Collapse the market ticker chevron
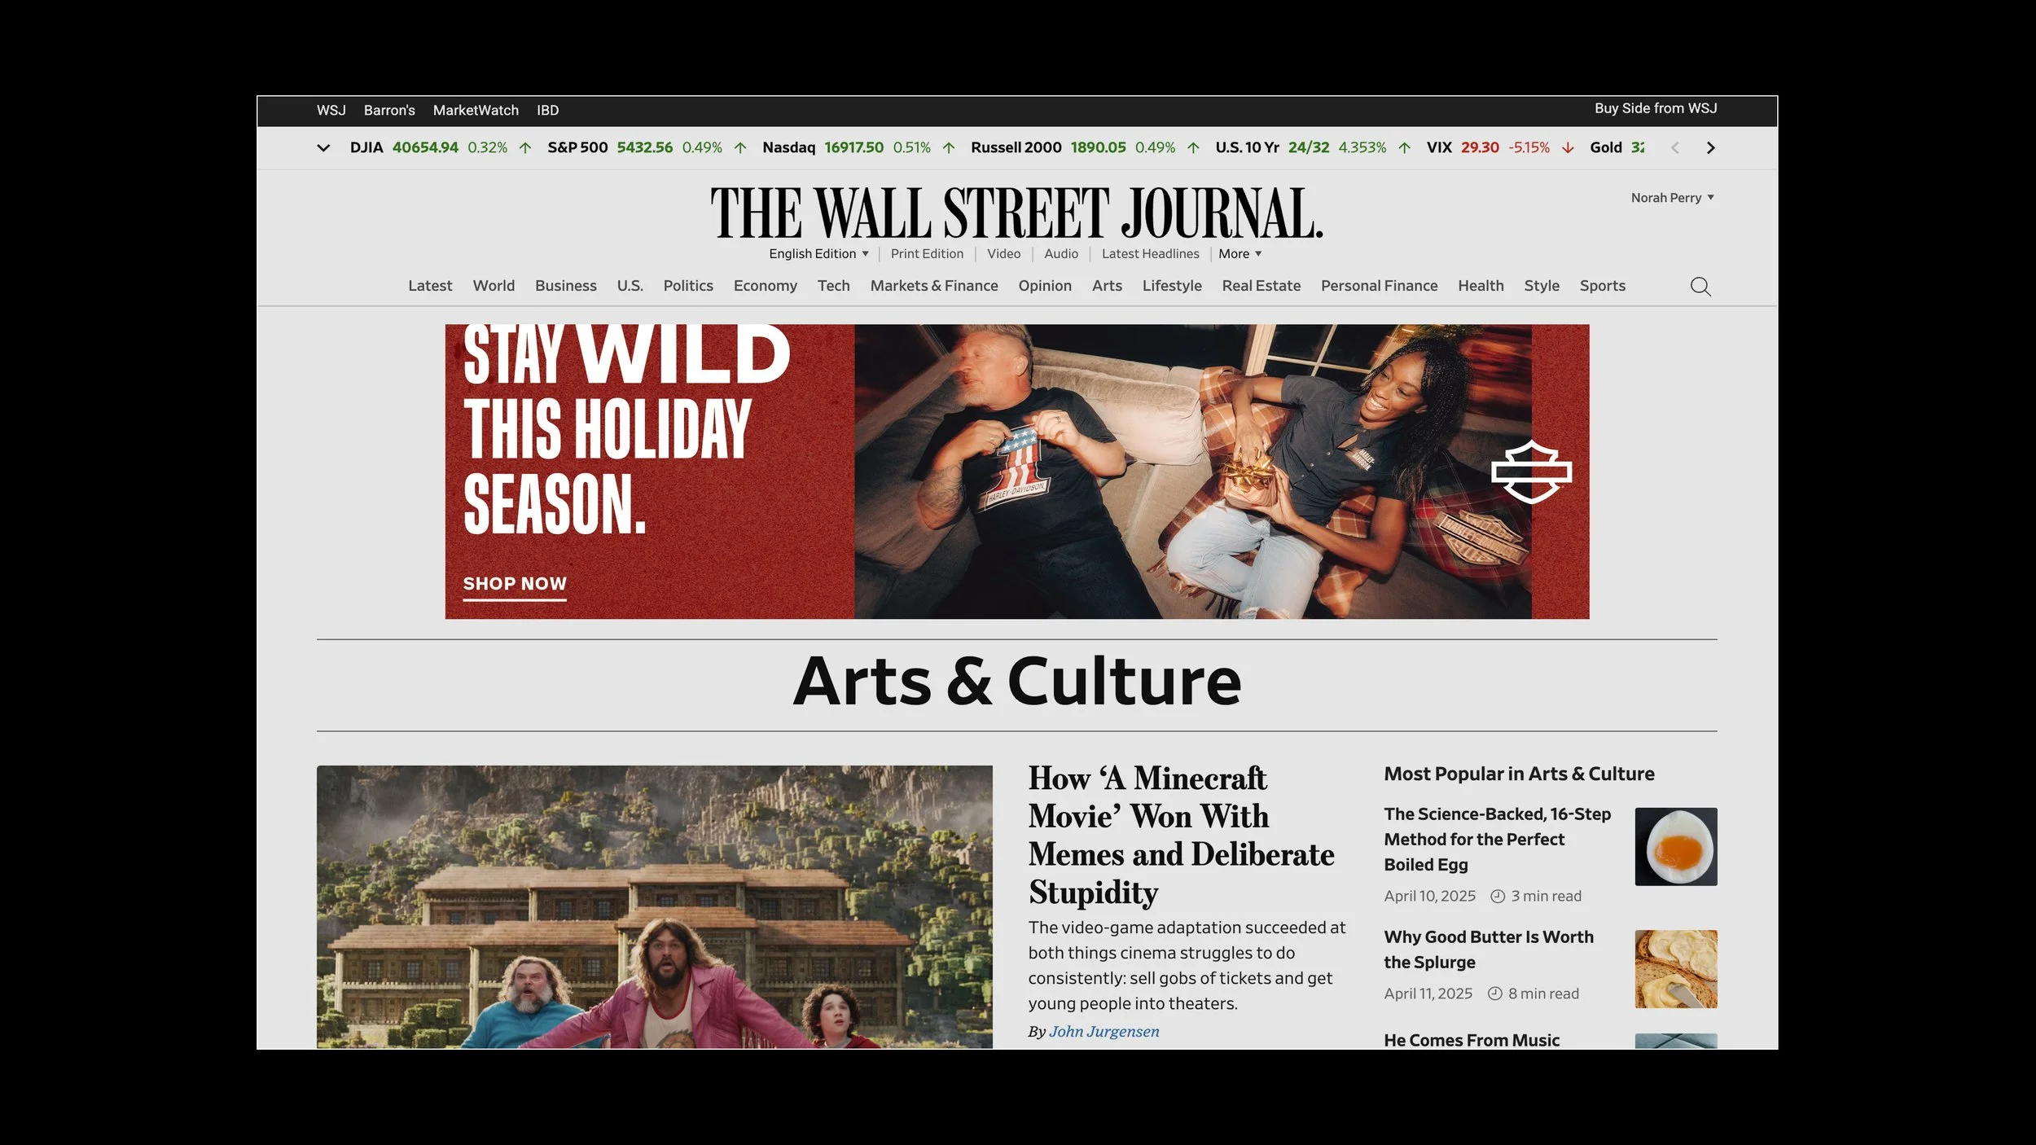 click(323, 148)
